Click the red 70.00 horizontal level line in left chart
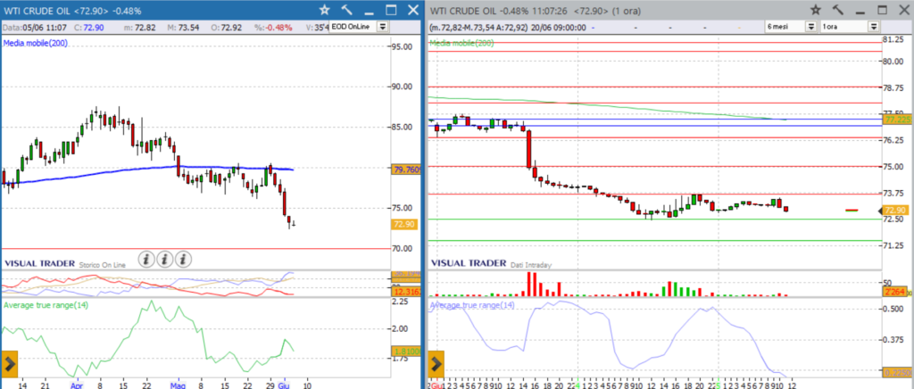 click(x=195, y=249)
